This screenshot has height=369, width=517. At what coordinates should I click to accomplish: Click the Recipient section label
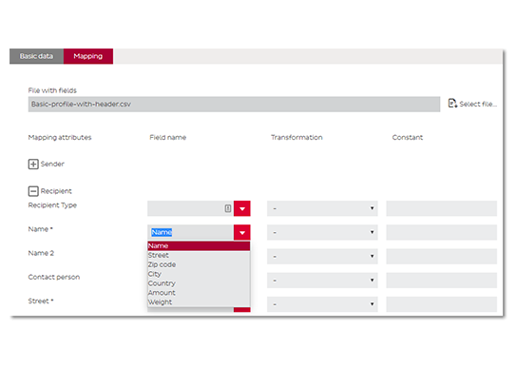click(x=56, y=191)
